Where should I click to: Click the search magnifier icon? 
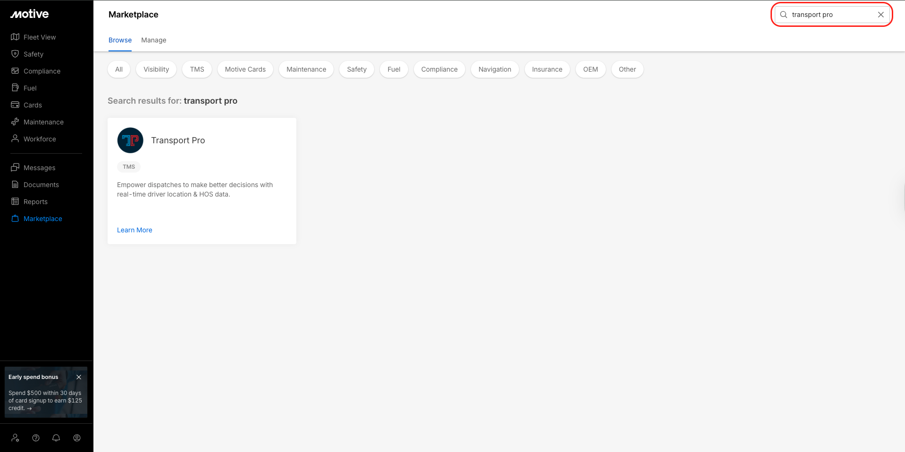tap(784, 15)
